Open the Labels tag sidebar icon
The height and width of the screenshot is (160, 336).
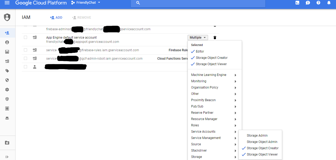click(7, 71)
